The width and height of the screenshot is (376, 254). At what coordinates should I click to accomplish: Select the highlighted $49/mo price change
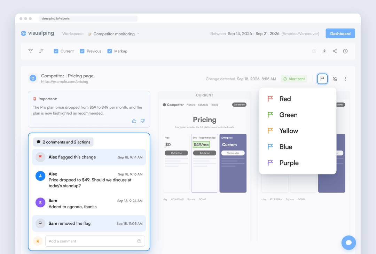201,145
